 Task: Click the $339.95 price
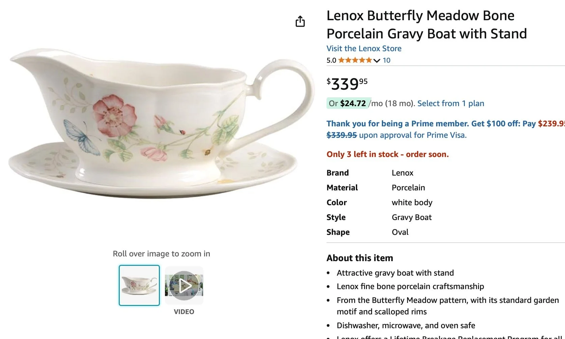(347, 84)
